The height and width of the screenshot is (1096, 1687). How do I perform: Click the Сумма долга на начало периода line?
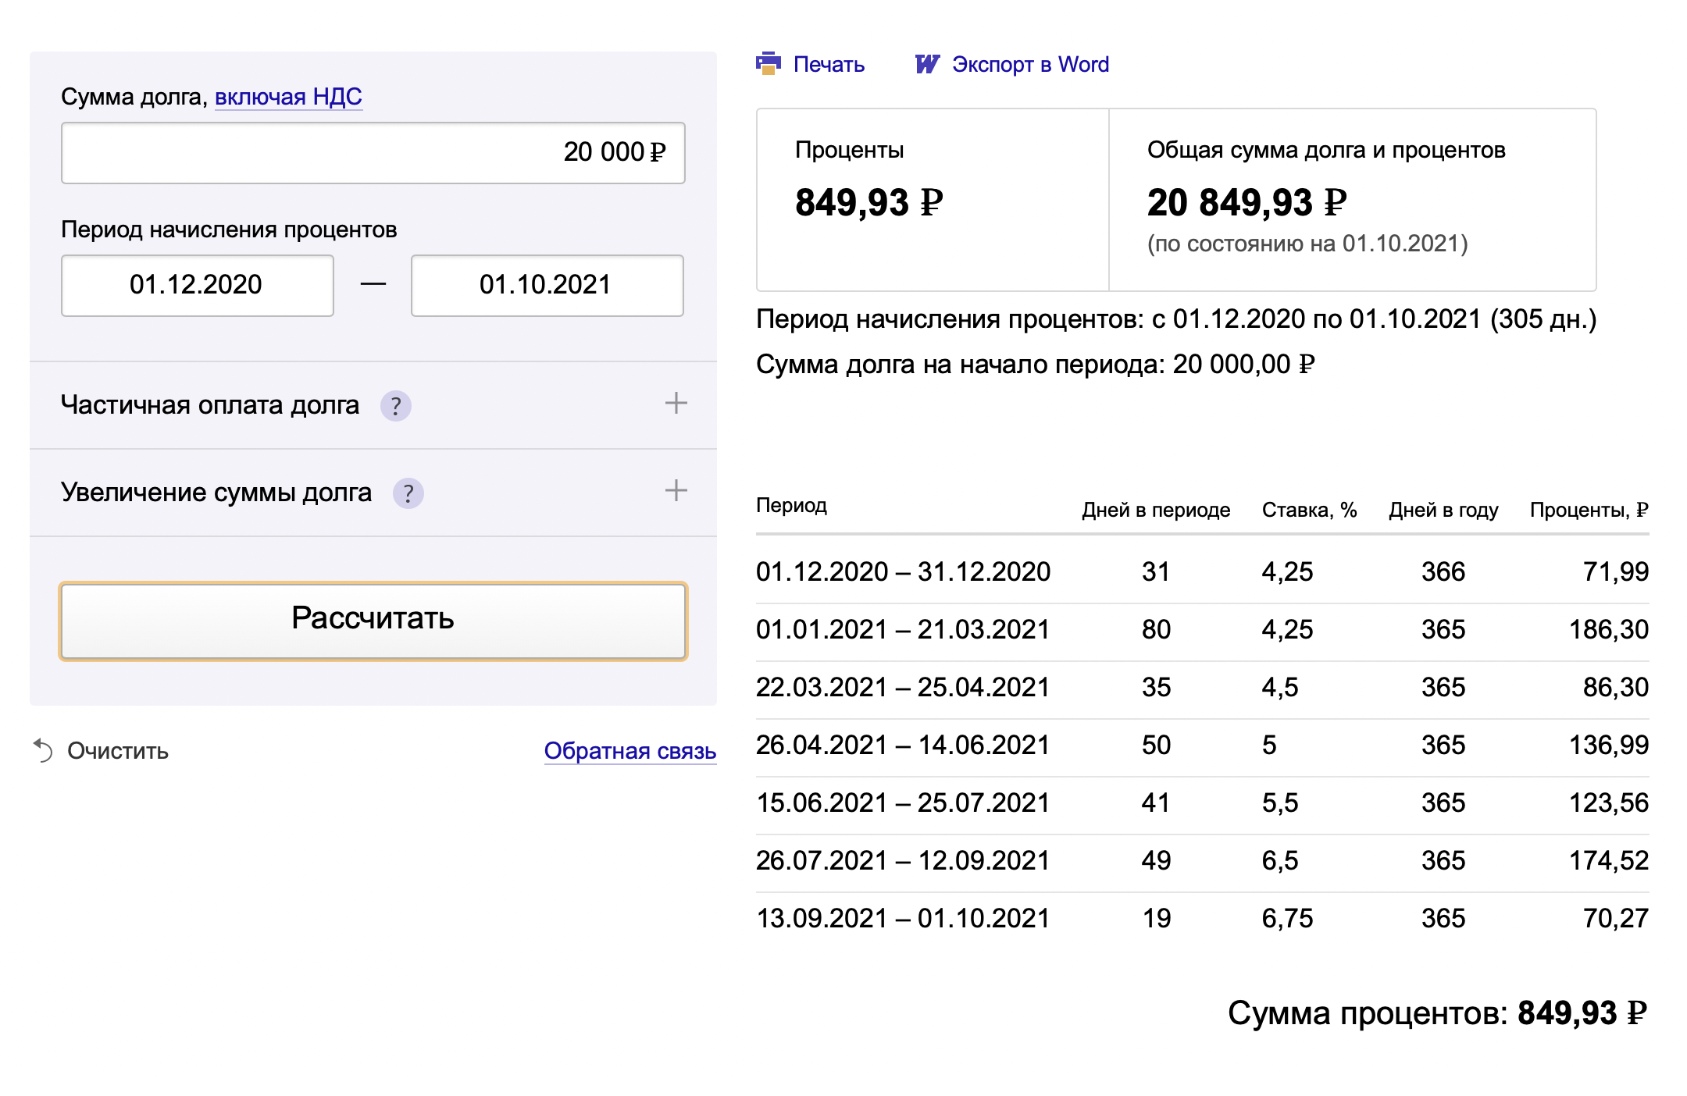pyautogui.click(x=1036, y=365)
